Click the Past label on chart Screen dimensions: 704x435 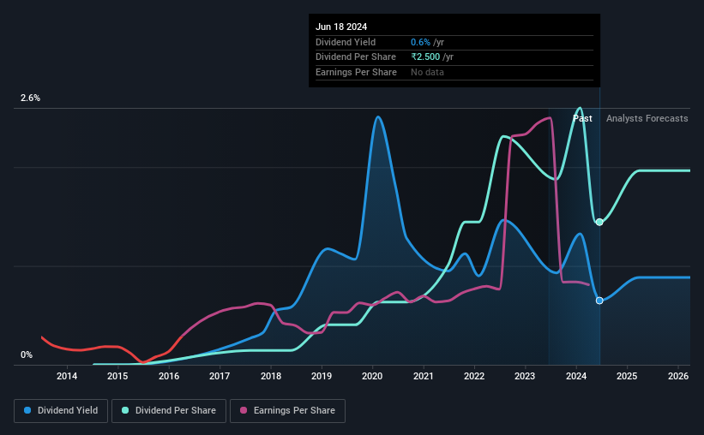[x=582, y=118]
